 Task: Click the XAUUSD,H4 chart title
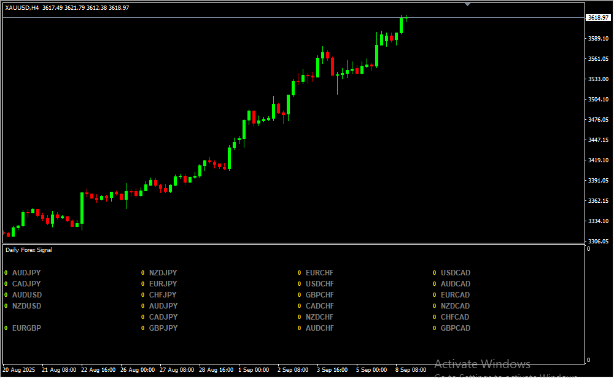click(x=22, y=7)
